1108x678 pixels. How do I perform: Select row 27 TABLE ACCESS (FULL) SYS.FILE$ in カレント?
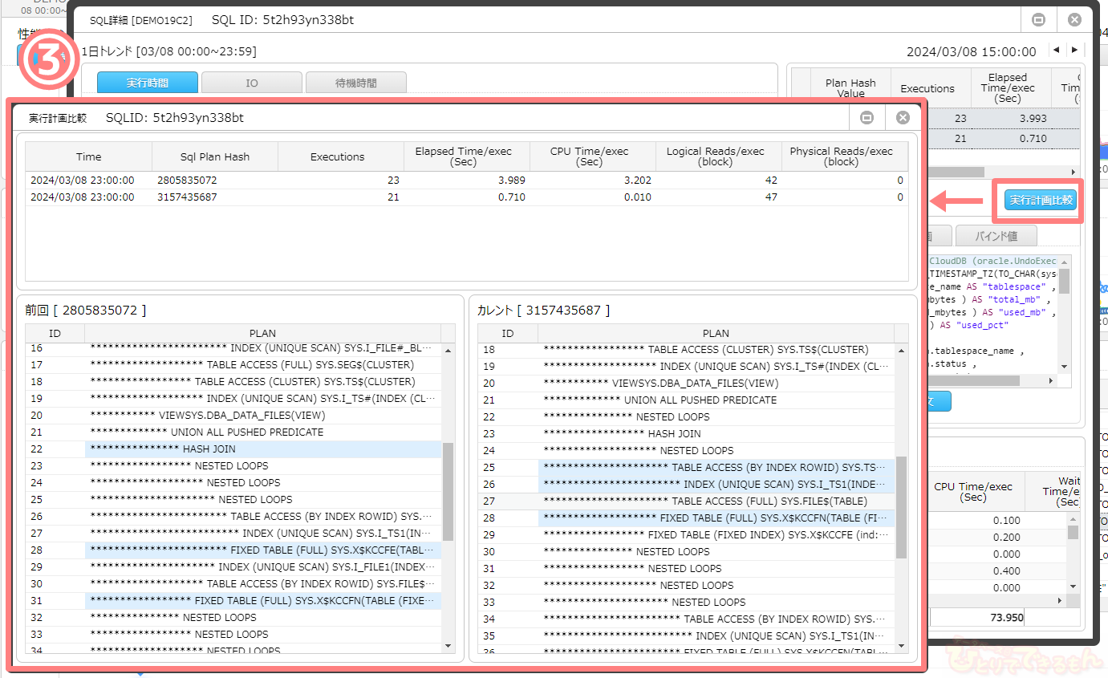(716, 501)
